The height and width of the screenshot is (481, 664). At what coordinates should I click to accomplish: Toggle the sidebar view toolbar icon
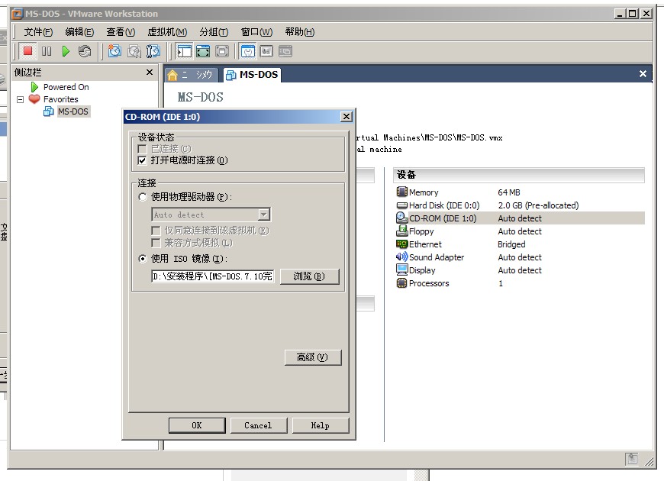pos(184,51)
